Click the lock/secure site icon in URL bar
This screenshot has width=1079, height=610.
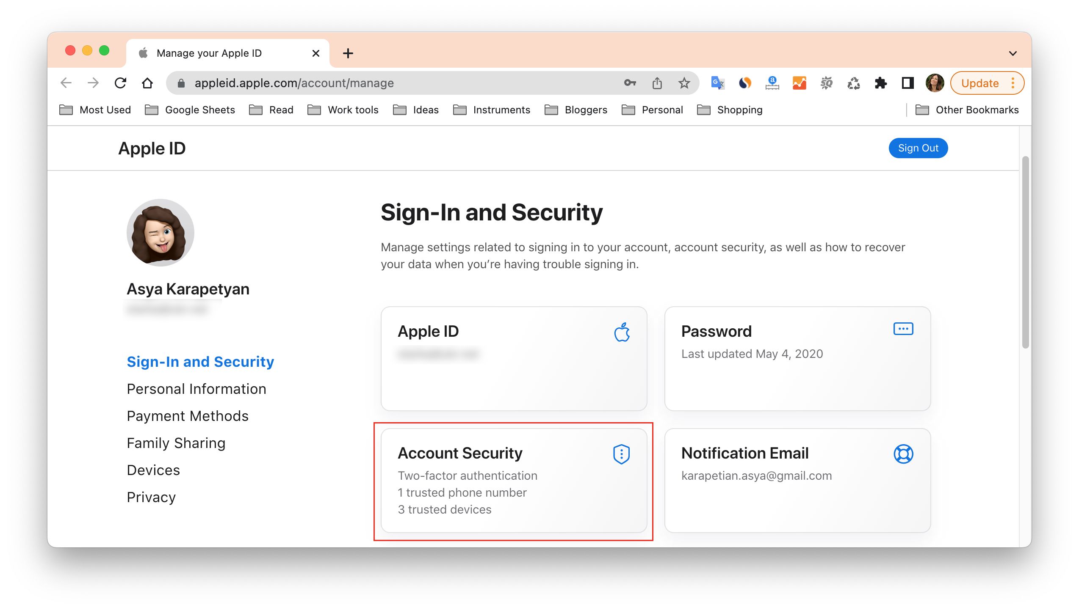tap(183, 82)
